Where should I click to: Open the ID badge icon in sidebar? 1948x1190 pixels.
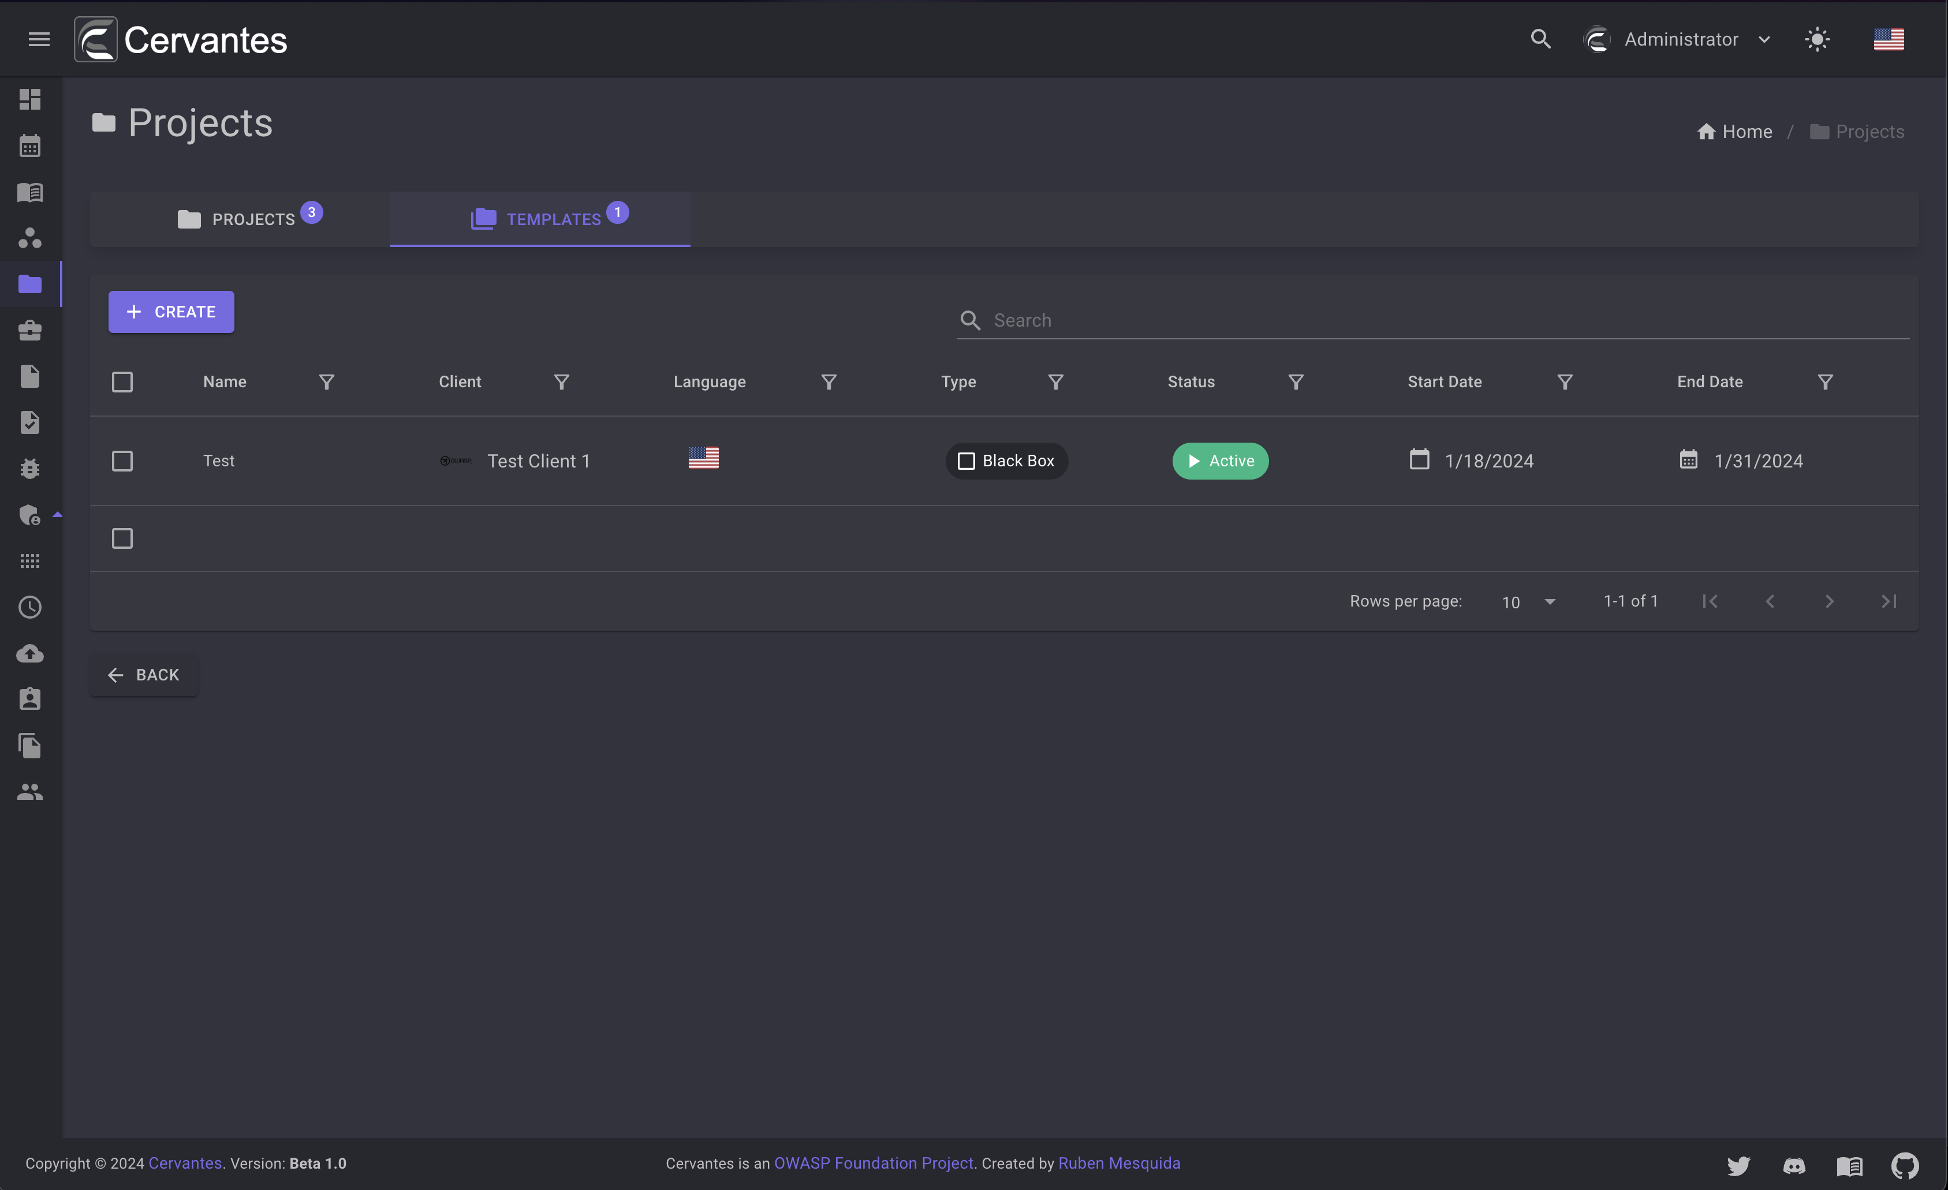(x=30, y=699)
